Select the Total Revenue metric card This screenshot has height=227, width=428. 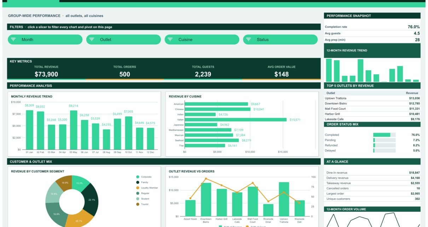46,71
